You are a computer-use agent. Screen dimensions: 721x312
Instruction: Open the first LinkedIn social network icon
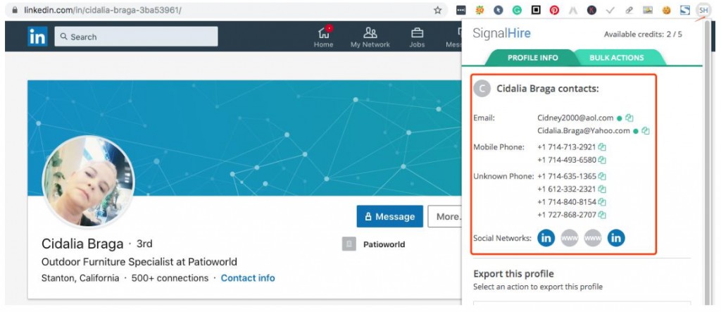[x=546, y=238]
